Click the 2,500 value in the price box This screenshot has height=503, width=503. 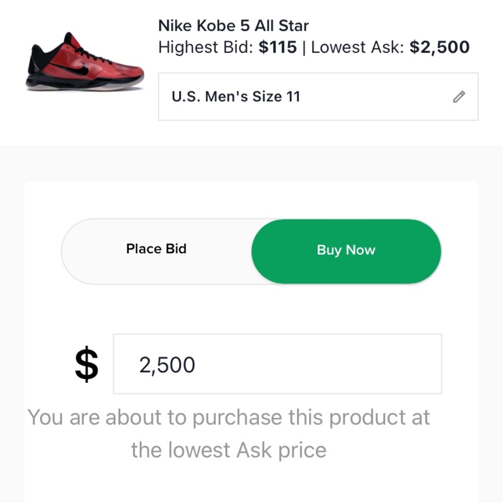point(167,365)
